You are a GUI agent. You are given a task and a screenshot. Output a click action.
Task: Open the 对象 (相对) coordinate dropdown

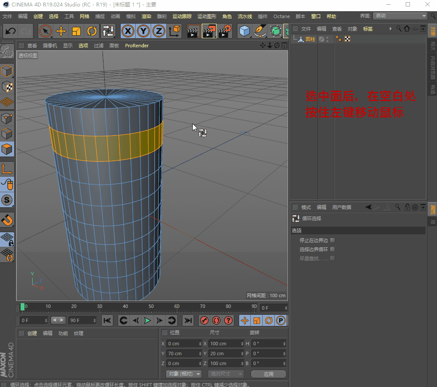pyautogui.click(x=184, y=374)
